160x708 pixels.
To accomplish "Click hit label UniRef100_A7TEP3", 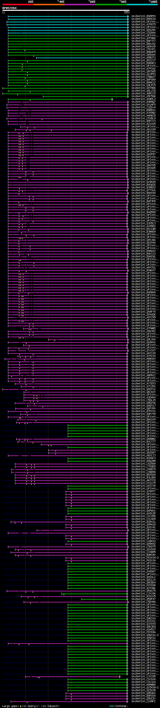I will pos(143,384).
